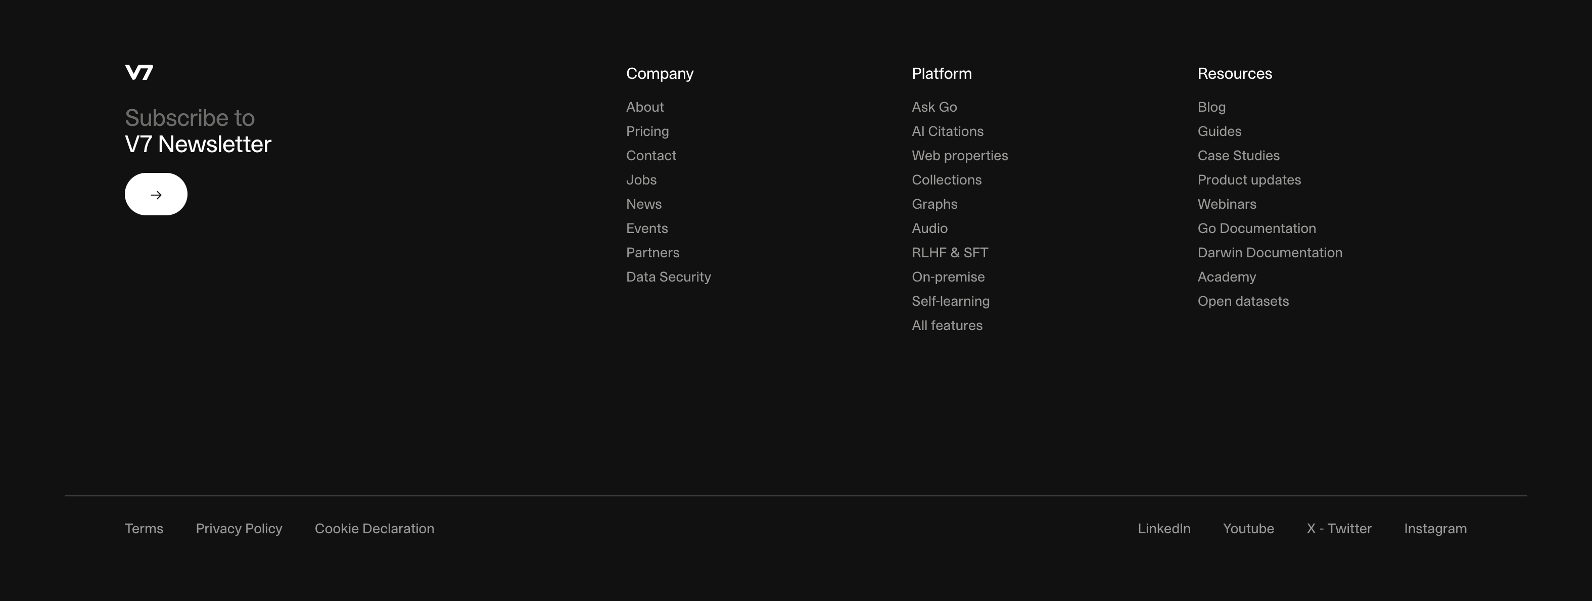View the Privacy Policy
The height and width of the screenshot is (601, 1592).
tap(239, 529)
